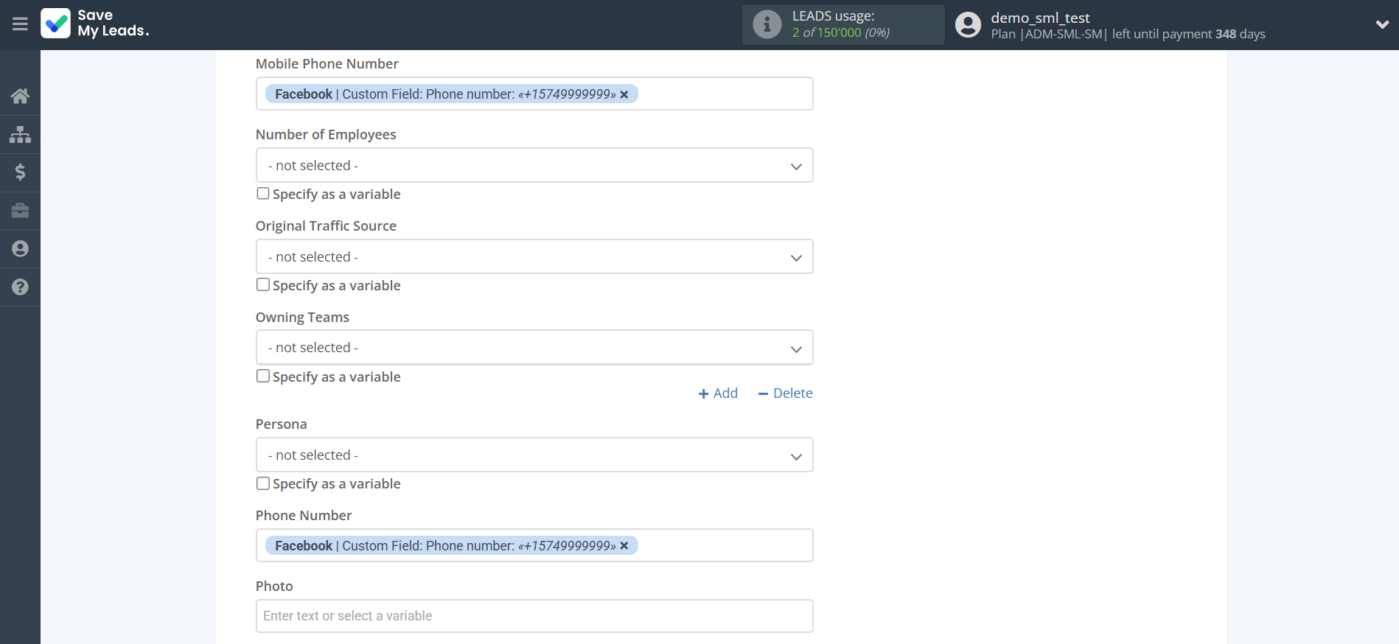
Task: Open help question mark icon
Action: click(x=20, y=287)
